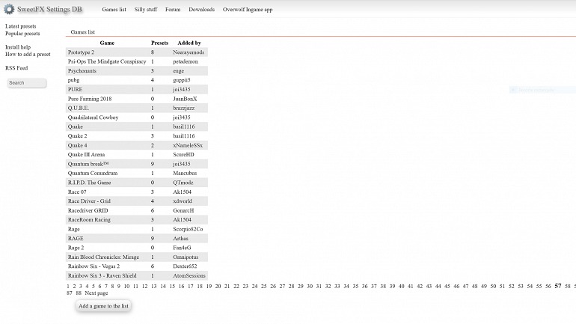This screenshot has height=324, width=576.
Task: Click the Next page link
Action: pyautogui.click(x=96, y=293)
